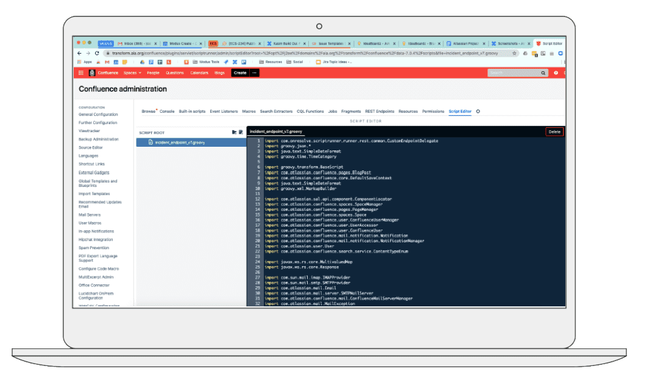Viewport: 647px width, 380px height.
Task: Open the Modus Tools bookmarks folder
Action: 206,62
